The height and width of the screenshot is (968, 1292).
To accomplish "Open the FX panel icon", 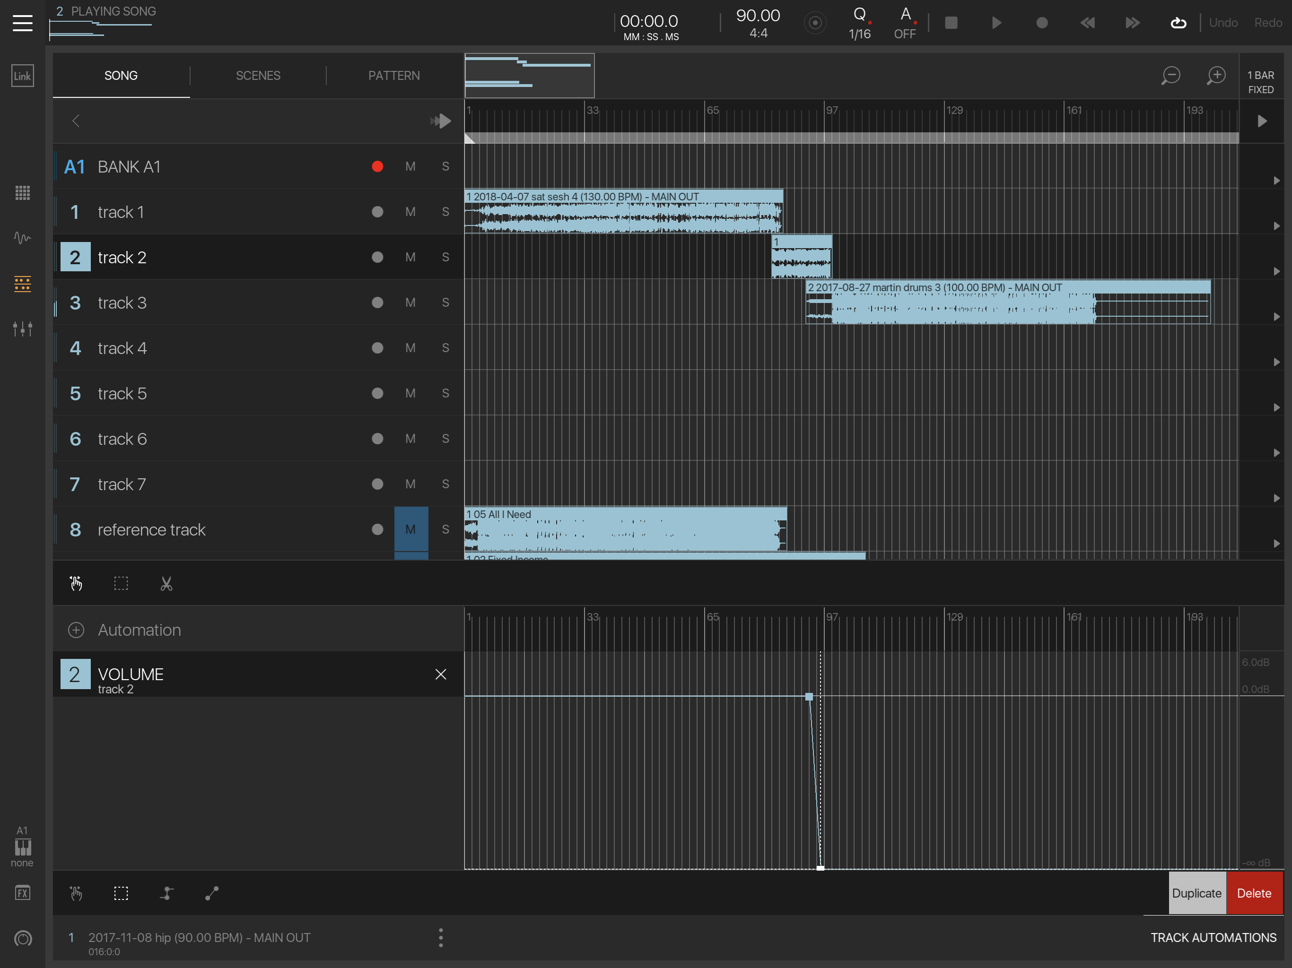I will (22, 893).
